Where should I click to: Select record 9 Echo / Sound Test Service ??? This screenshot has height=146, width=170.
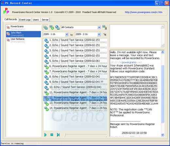point(75,83)
